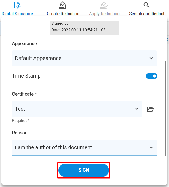169x187 pixels.
Task: Expand the chevron in the Reason field
Action: 151,147
